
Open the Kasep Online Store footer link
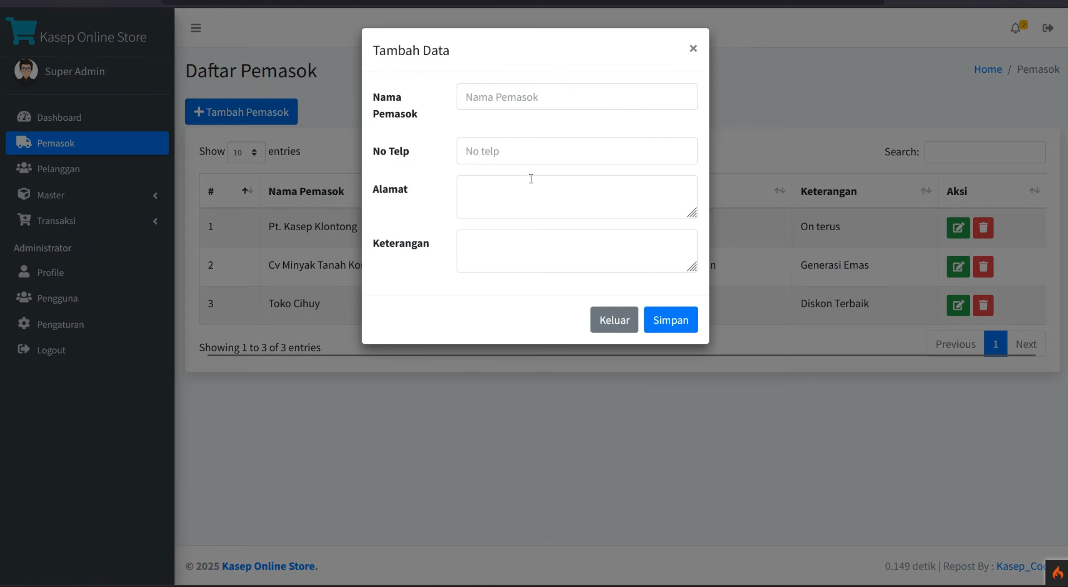coord(270,566)
